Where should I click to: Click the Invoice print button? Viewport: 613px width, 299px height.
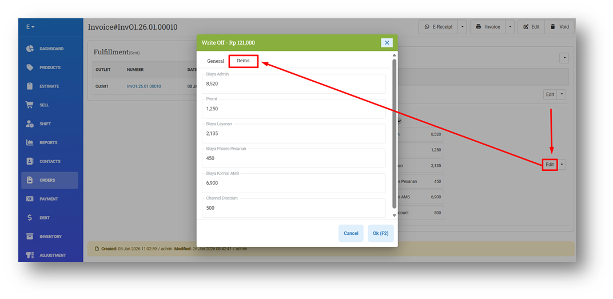(x=488, y=27)
